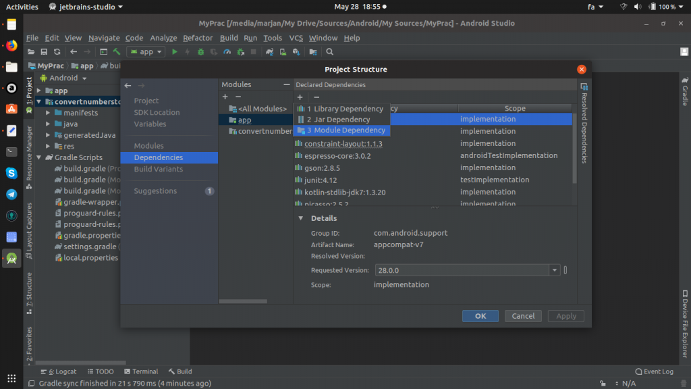
Task: Open the Profiler gauge icon
Action: coord(227,52)
